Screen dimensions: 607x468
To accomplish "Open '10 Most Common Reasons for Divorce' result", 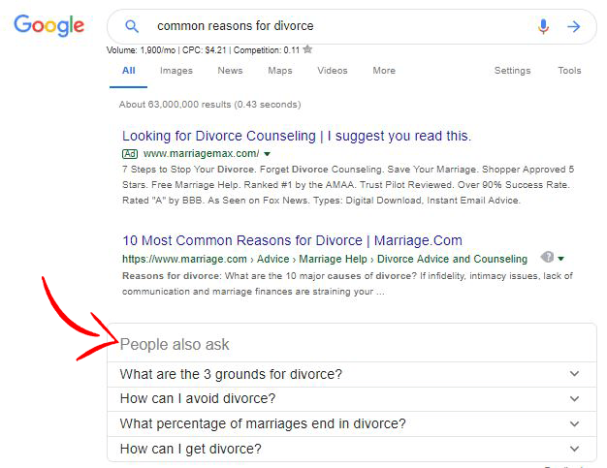I will pyautogui.click(x=292, y=240).
